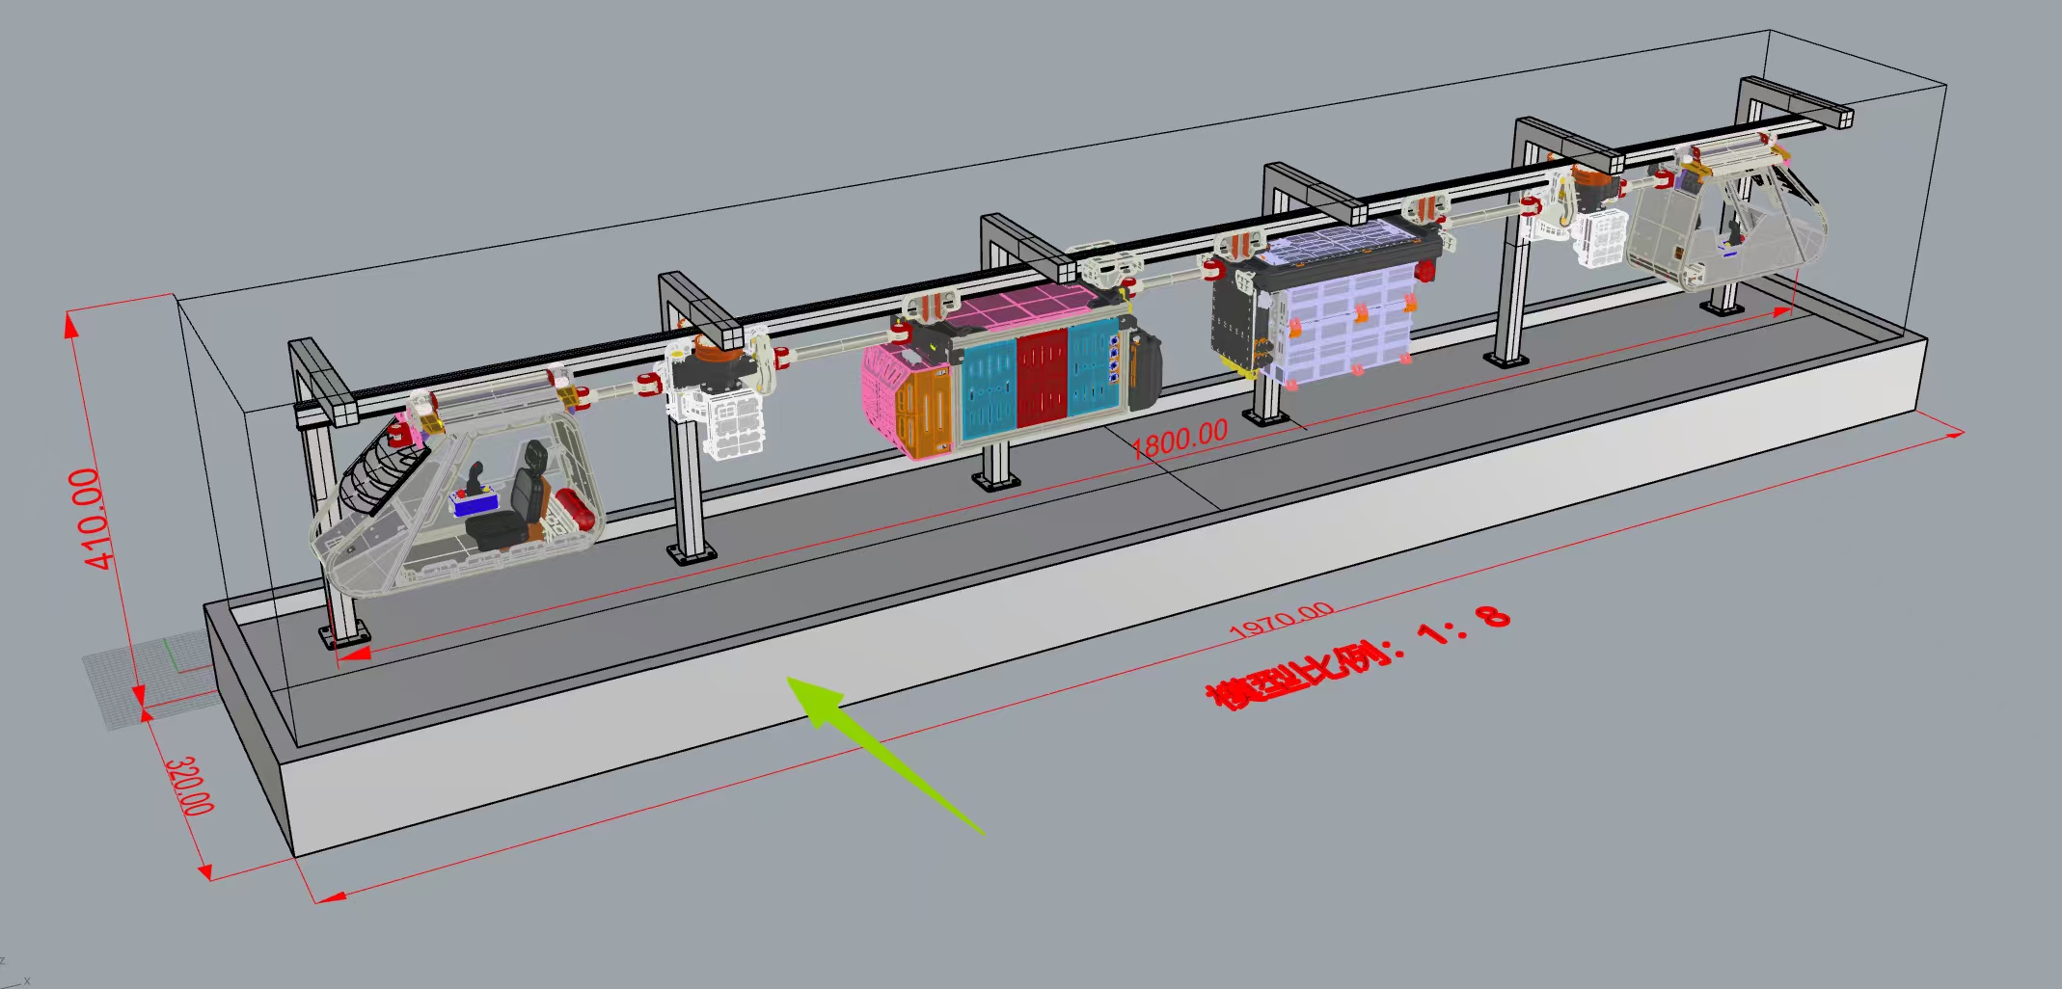Viewport: 2062px width, 989px height.
Task: Click the 410.00 height dimension label
Action: click(x=92, y=519)
